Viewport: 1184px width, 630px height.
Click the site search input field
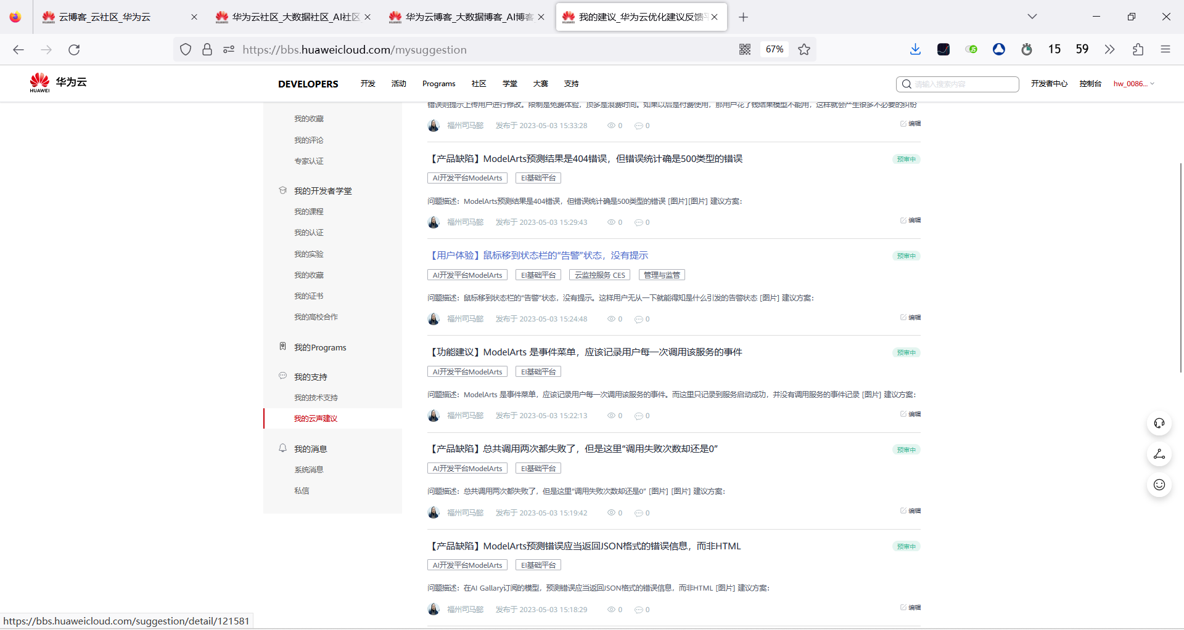pos(957,84)
